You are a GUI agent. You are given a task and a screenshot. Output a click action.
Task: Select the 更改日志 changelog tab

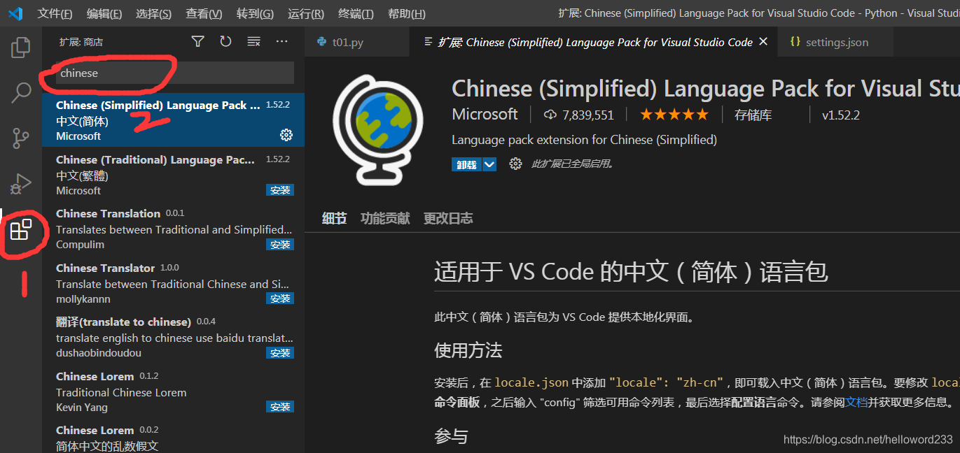click(x=448, y=218)
